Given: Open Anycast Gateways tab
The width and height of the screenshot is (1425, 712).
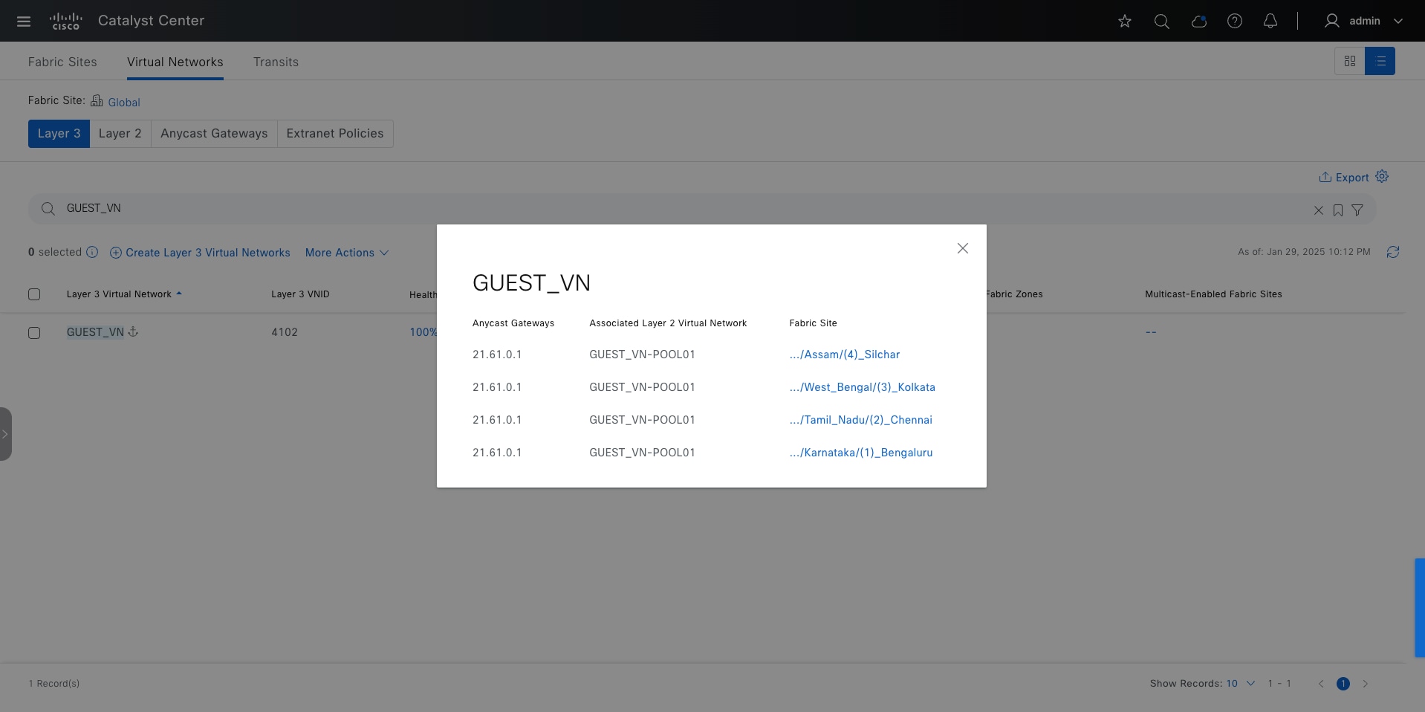Looking at the screenshot, I should point(214,134).
